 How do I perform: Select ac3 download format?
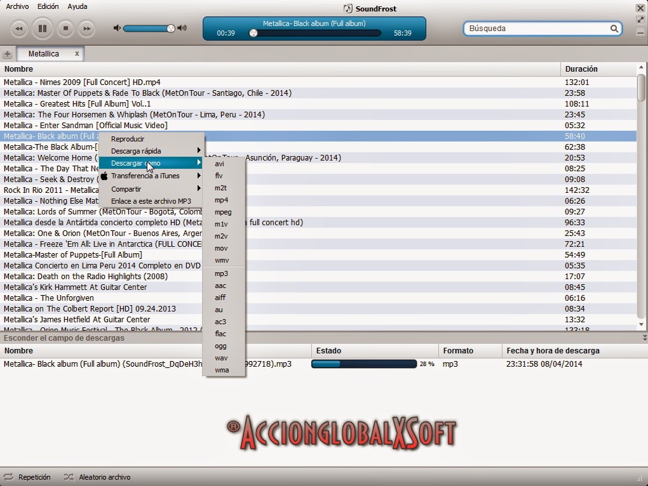pos(224,322)
